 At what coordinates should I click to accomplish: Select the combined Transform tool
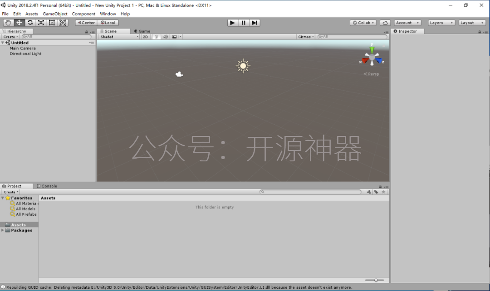click(63, 23)
